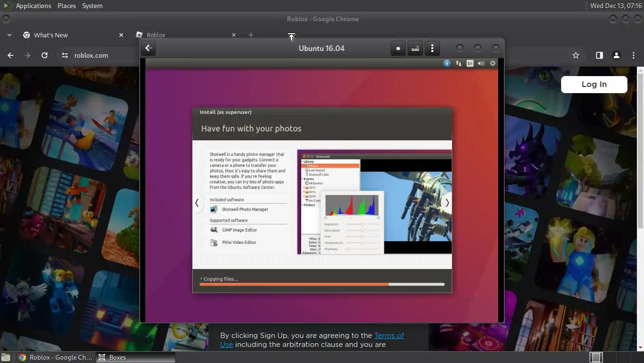644x363 pixels.
Task: Open the system gear menu in Ubuntu panel
Action: click(493, 63)
